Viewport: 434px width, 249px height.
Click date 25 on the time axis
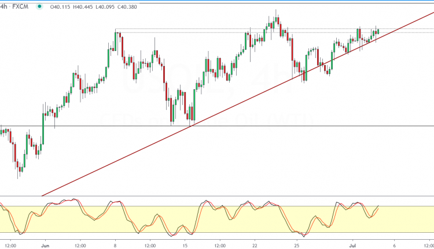point(296,244)
